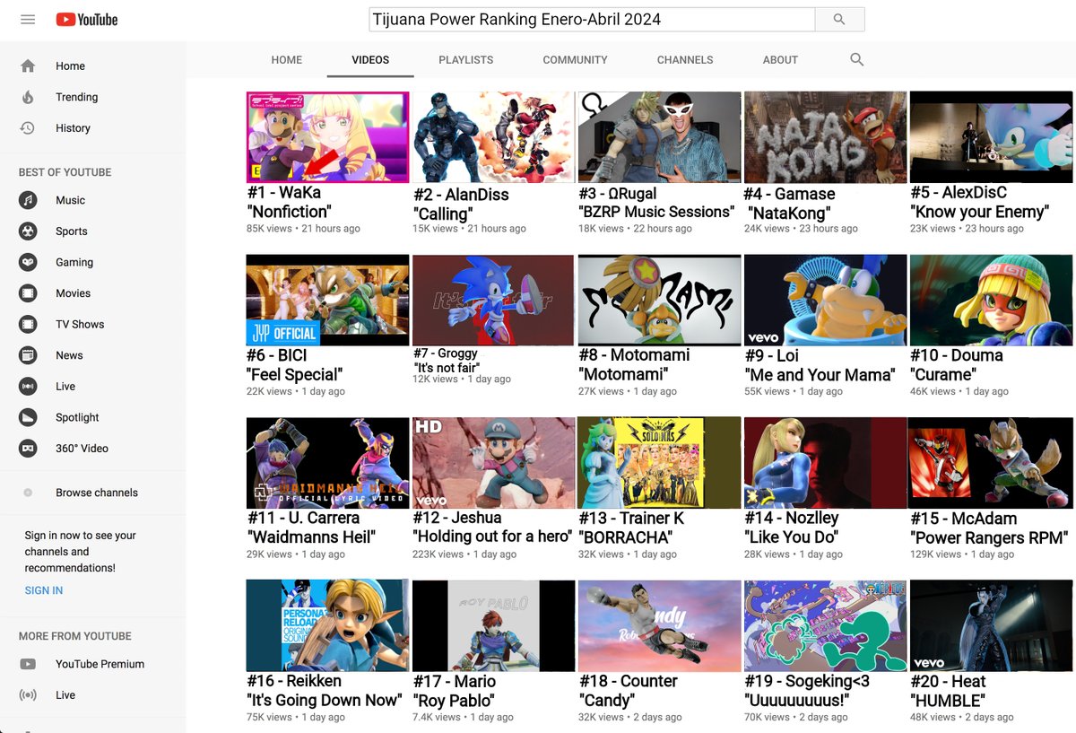This screenshot has height=733, width=1076.
Task: Click the channel search magnifier icon
Action: (856, 59)
